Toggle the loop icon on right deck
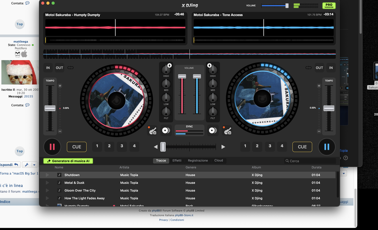Image resolution: width=378 pixels, height=230 pixels. 309,68
